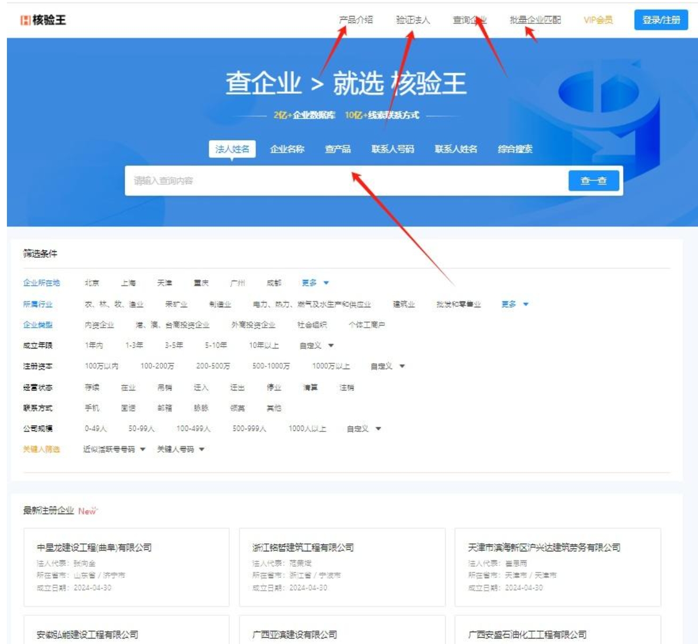
Task: Click the 登录/注册 button
Action: (661, 20)
